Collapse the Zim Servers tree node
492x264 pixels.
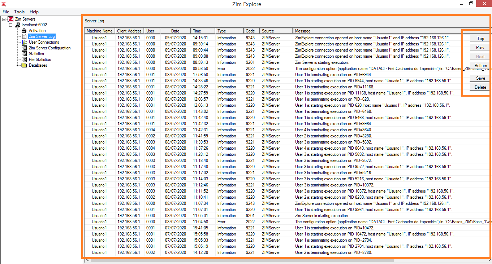4,19
